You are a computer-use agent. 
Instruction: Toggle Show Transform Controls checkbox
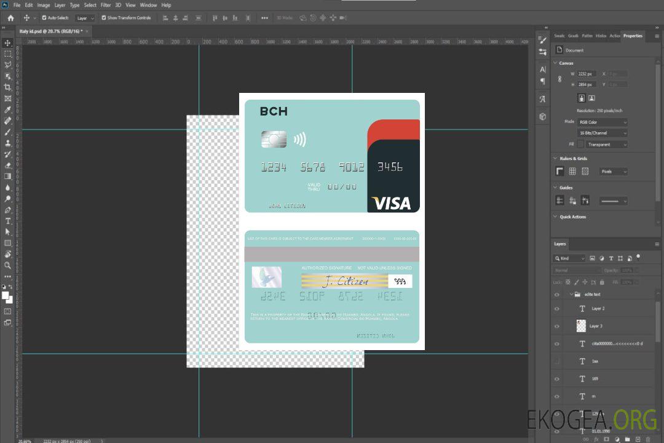[104, 18]
